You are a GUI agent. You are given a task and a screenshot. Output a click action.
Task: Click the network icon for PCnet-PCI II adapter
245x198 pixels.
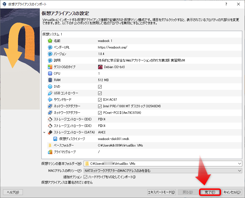point(50,112)
